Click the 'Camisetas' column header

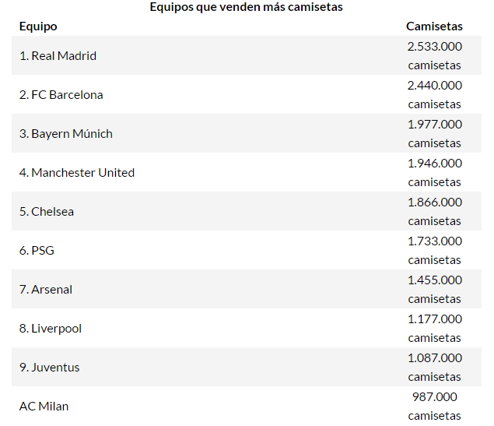click(x=434, y=26)
